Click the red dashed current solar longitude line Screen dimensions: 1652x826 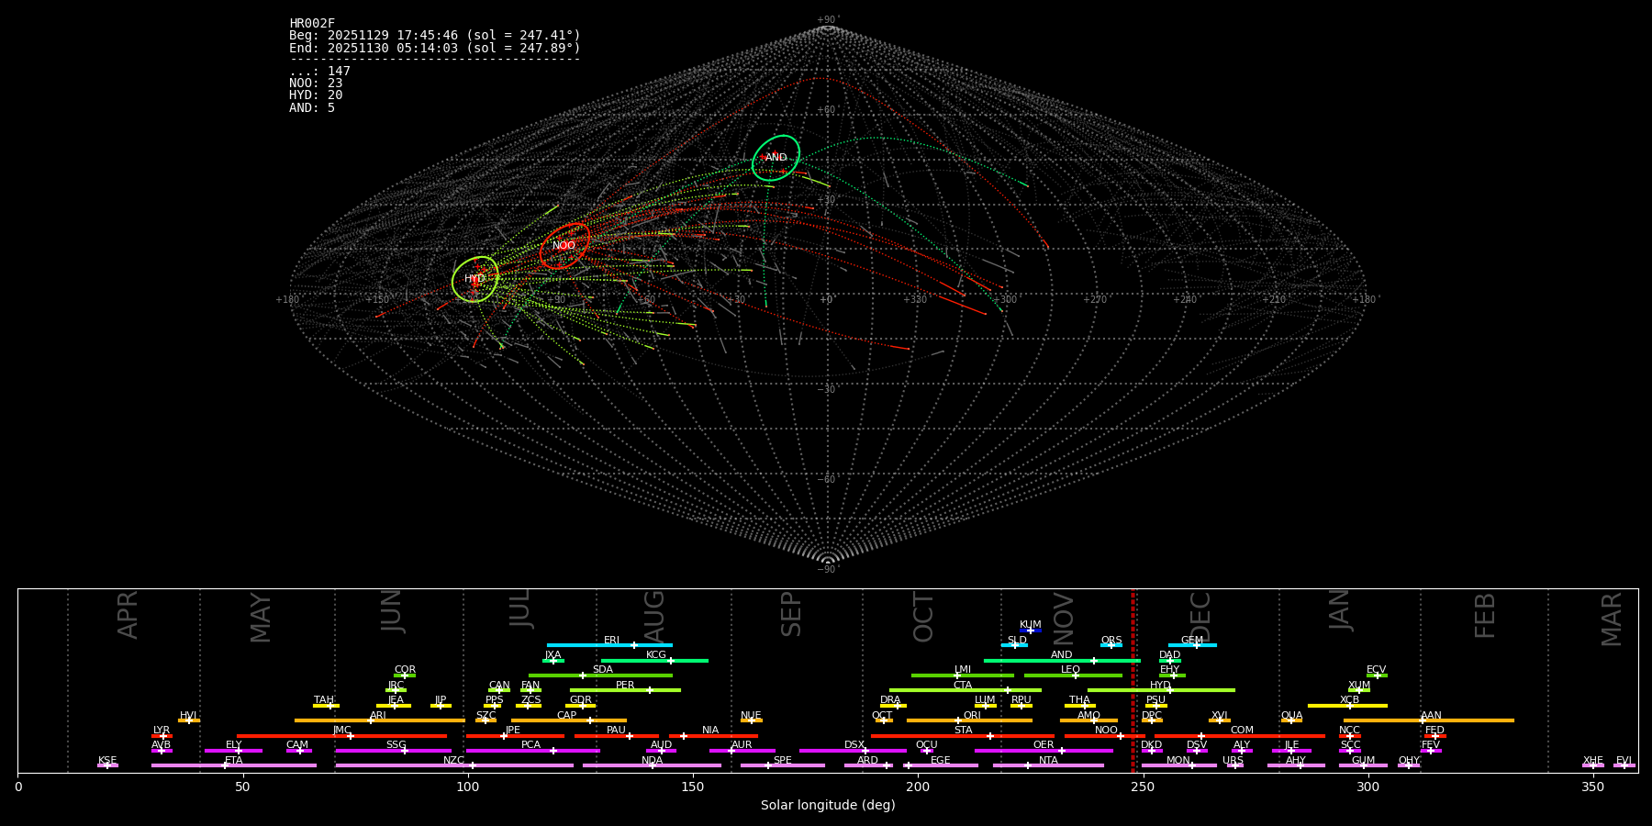point(1133,680)
